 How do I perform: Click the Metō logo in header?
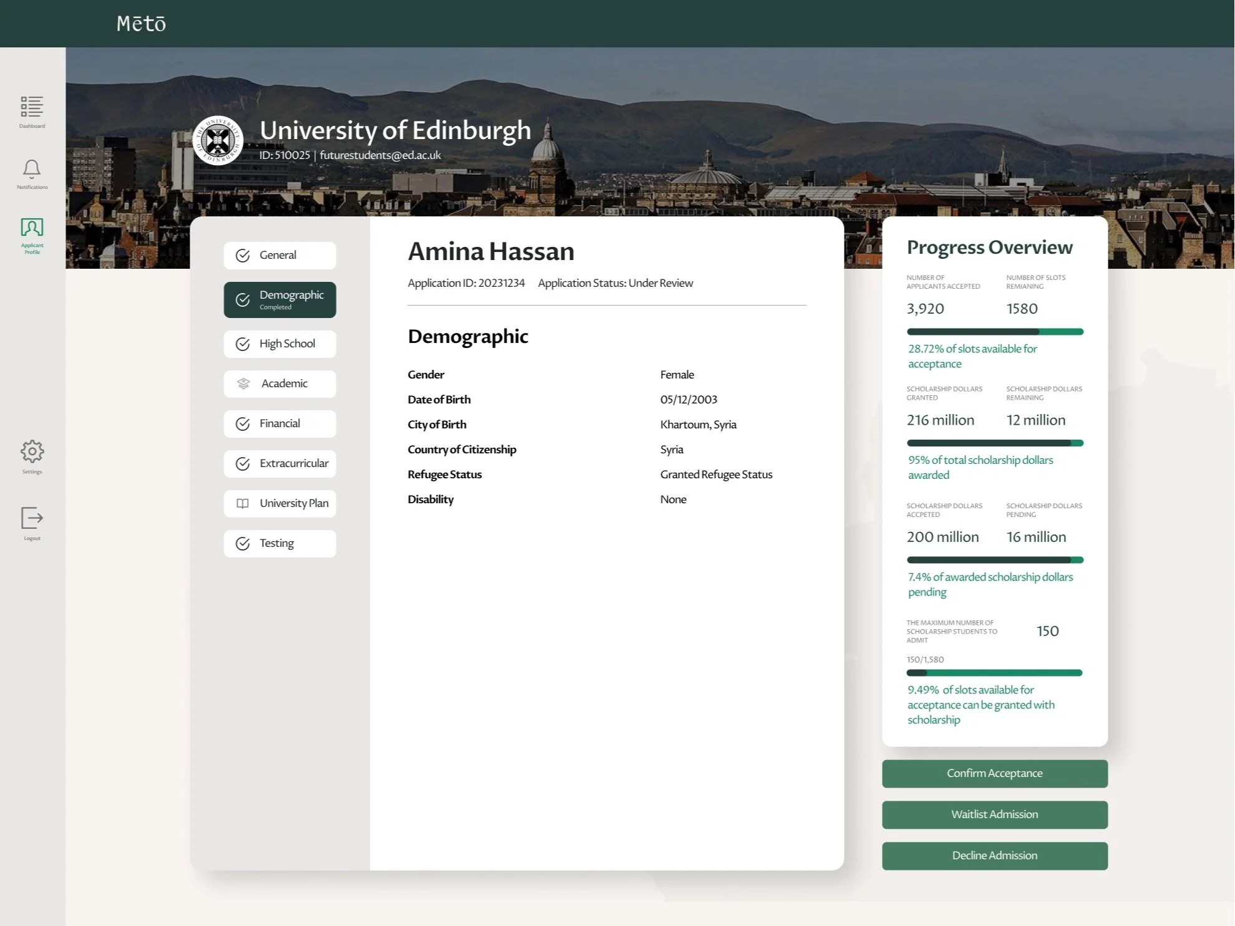141,24
